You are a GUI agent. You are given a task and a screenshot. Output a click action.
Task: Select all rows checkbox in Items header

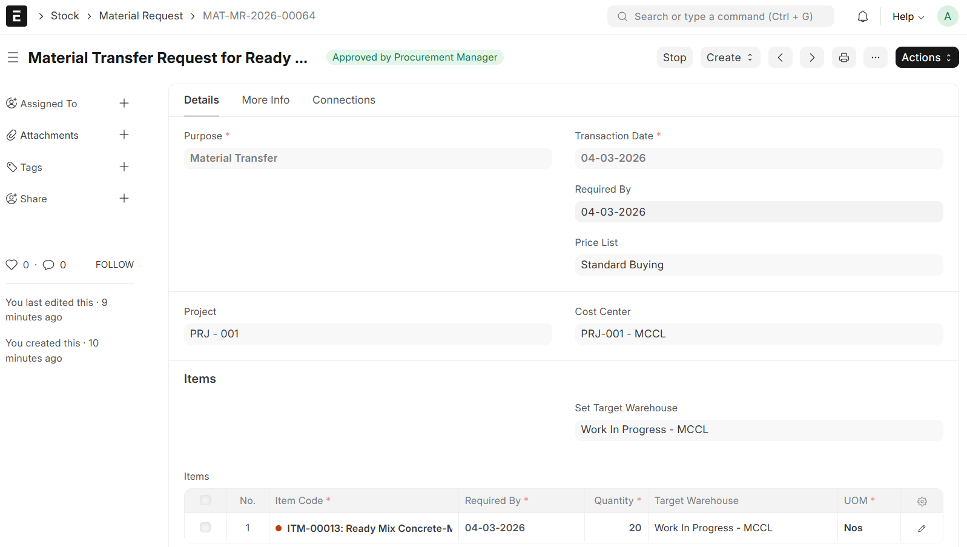pos(205,500)
